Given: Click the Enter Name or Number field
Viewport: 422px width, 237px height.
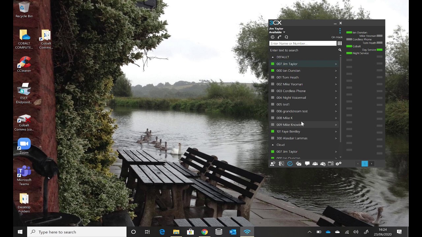Looking at the screenshot, I should point(303,43).
